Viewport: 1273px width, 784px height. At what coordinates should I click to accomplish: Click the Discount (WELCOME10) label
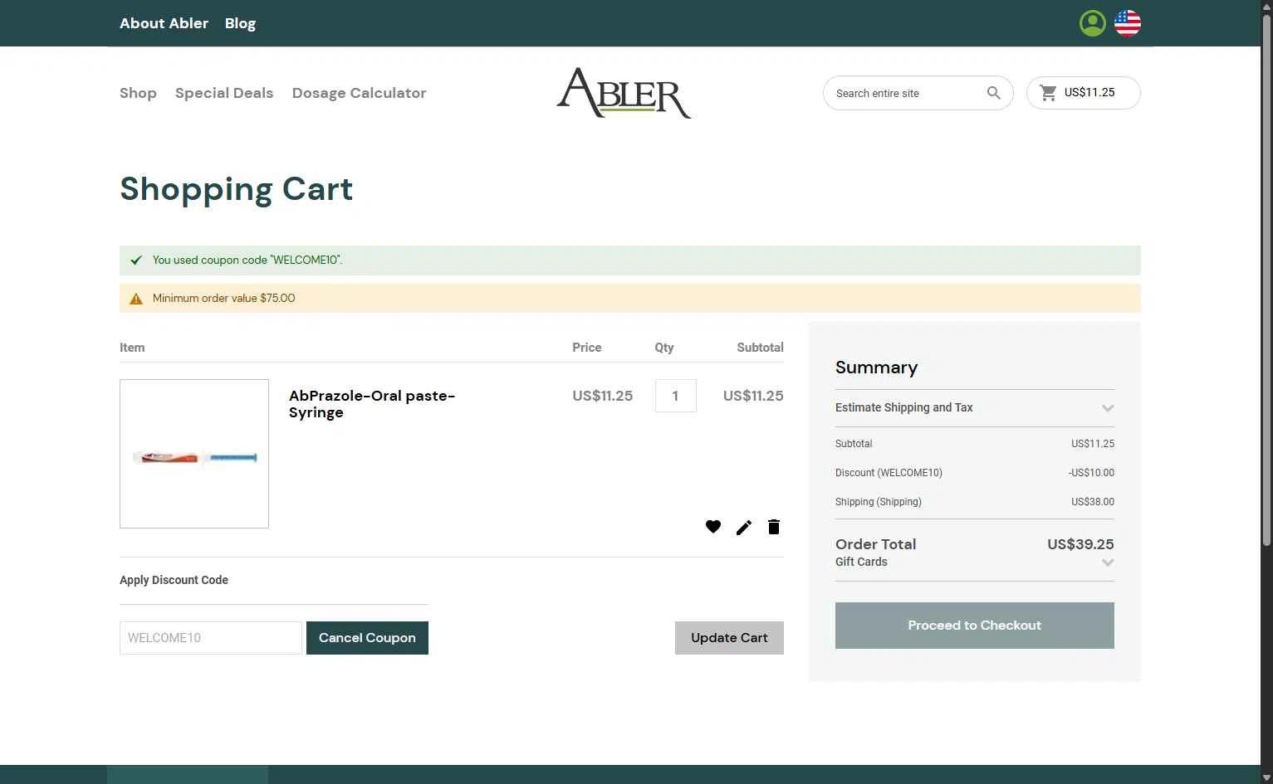889,473
